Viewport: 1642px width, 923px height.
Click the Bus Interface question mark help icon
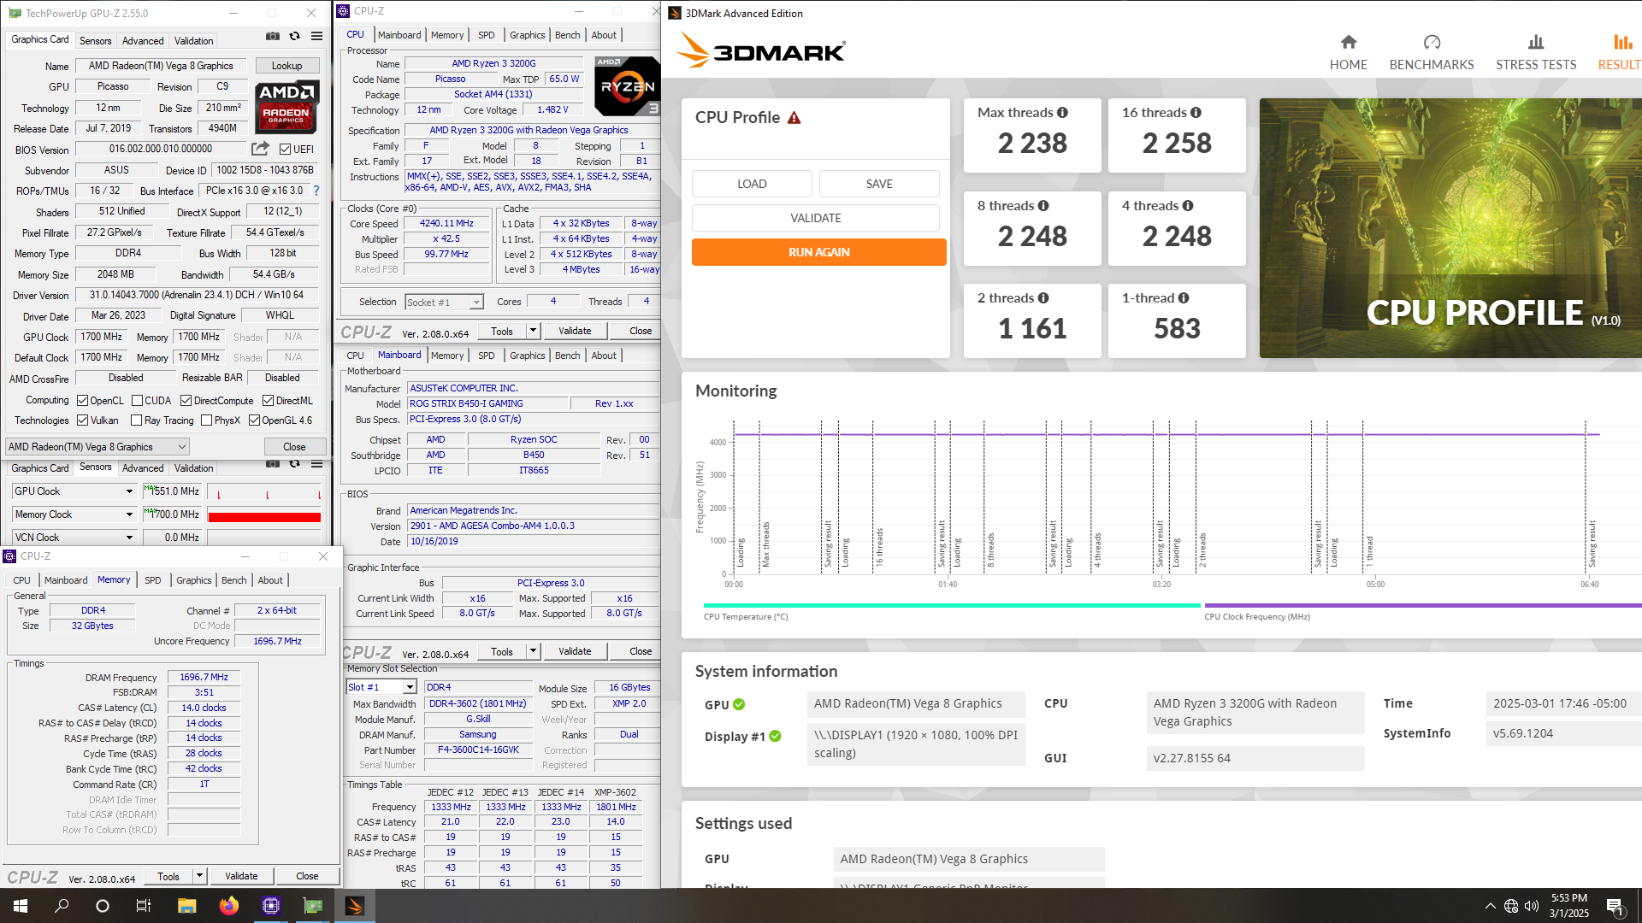(x=316, y=191)
